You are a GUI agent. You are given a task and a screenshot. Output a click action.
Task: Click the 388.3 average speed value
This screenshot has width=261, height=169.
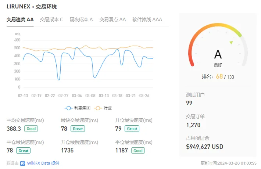(x=14, y=129)
